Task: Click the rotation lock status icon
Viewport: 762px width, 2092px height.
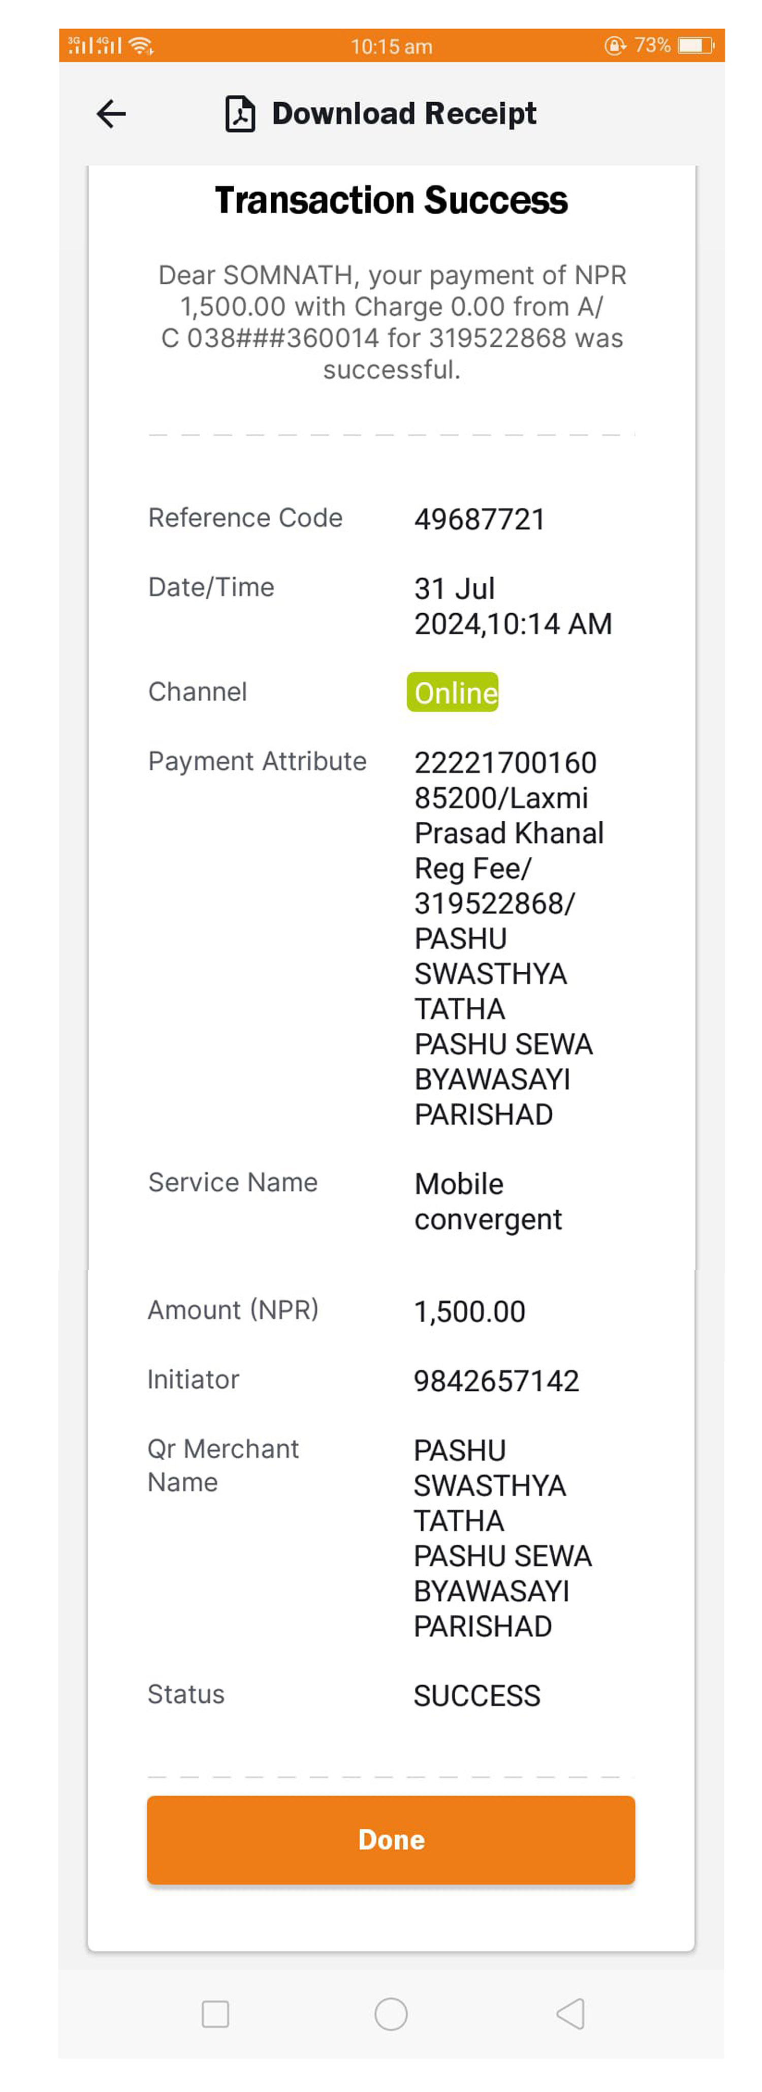Action: click(x=615, y=45)
